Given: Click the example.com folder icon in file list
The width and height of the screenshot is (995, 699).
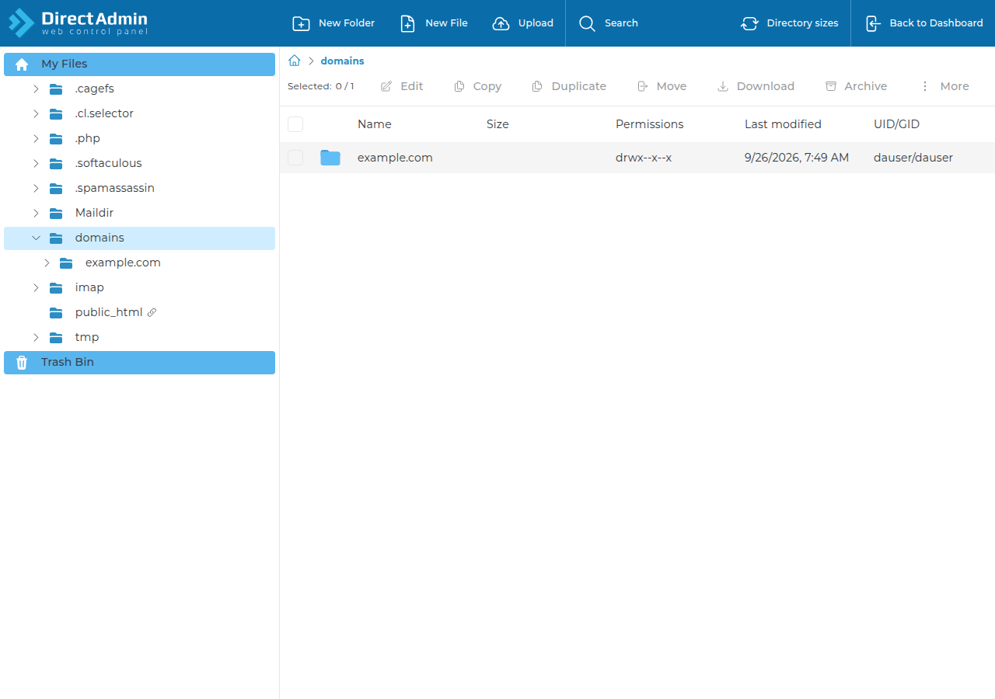Looking at the screenshot, I should click(330, 158).
